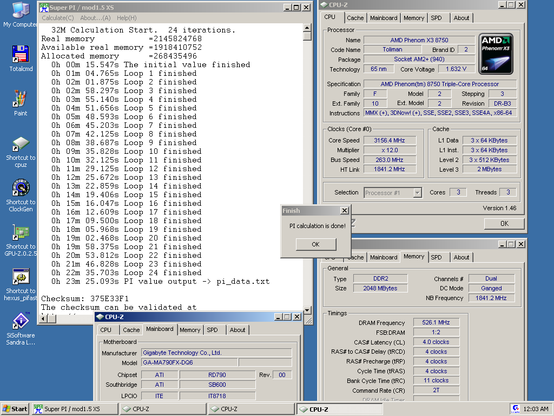
Task: Click the system tray icon beside the clock
Action: [516, 409]
